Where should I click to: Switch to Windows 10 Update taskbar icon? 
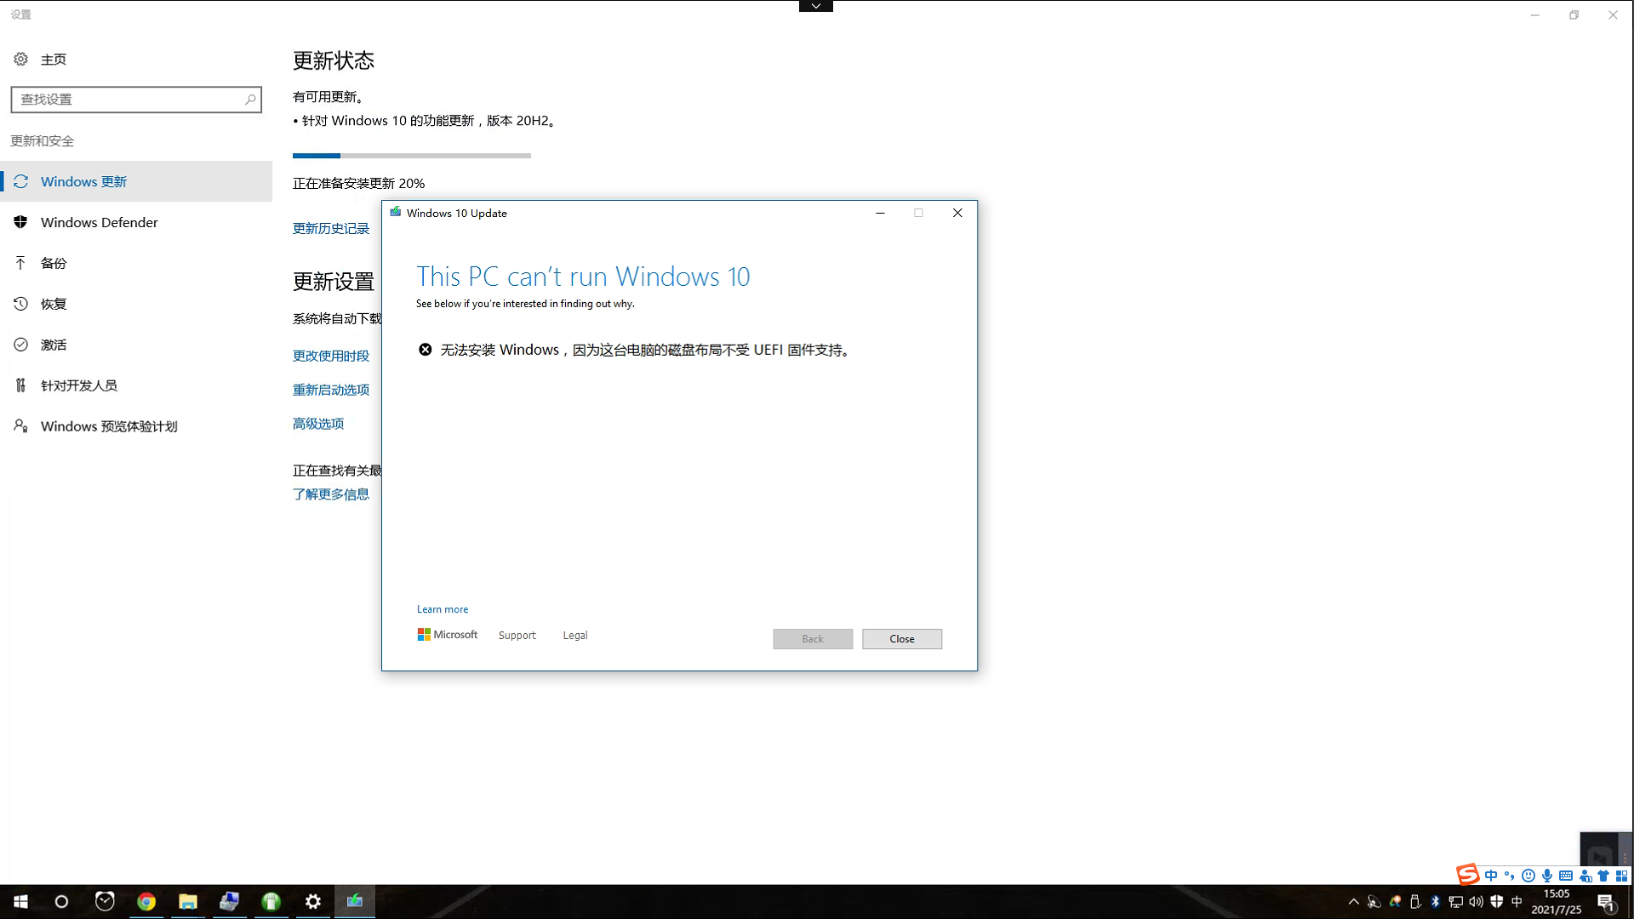click(x=355, y=901)
